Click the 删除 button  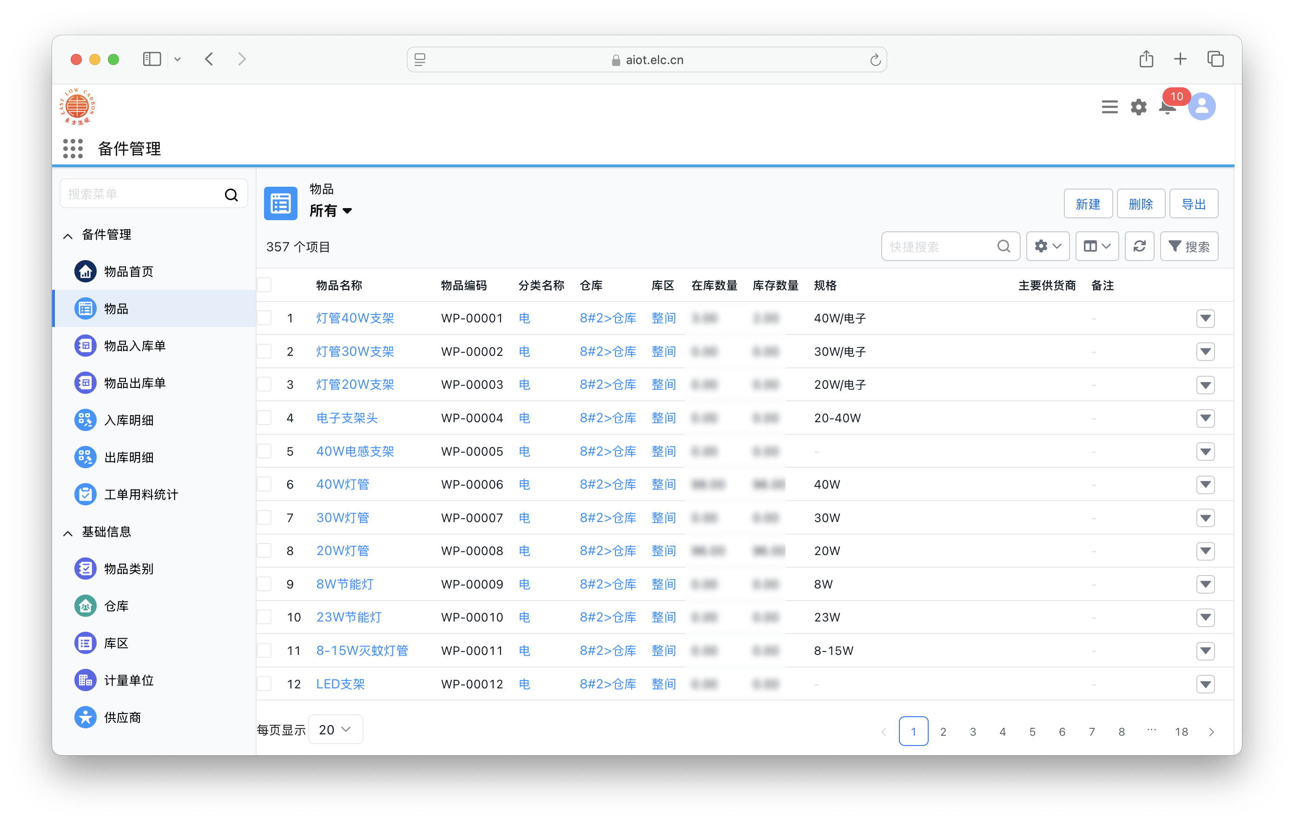[1141, 203]
